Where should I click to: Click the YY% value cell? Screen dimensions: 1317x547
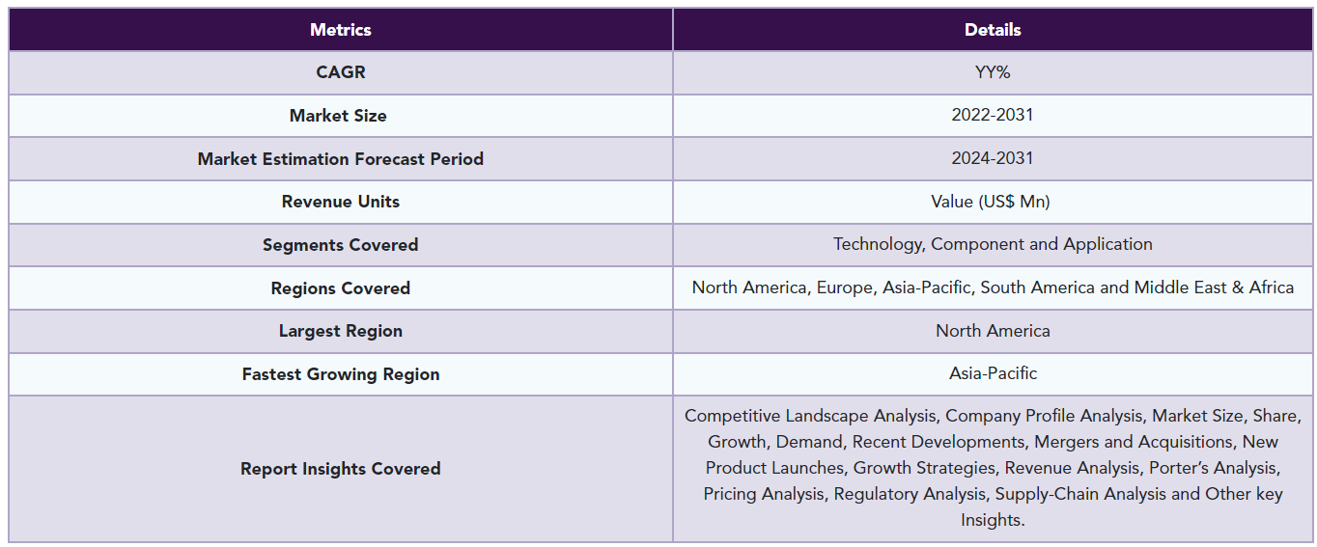(x=993, y=72)
